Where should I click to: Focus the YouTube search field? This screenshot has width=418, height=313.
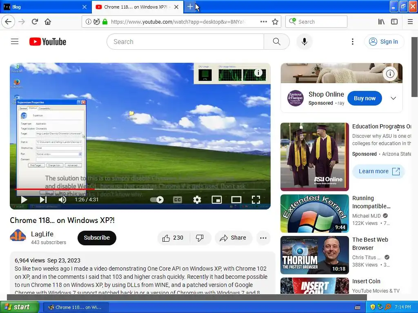pos(185,42)
